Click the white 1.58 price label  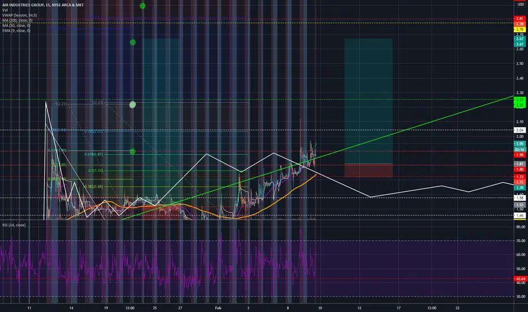click(x=520, y=198)
